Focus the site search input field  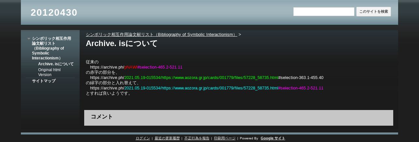tap(324, 12)
